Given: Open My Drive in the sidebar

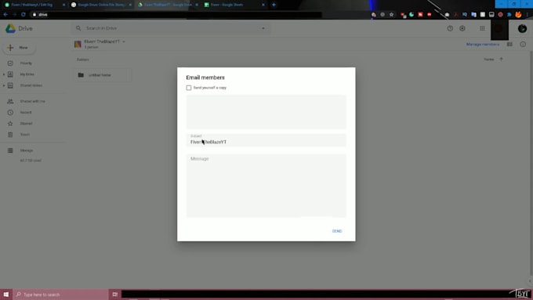Looking at the screenshot, I should [x=27, y=74].
